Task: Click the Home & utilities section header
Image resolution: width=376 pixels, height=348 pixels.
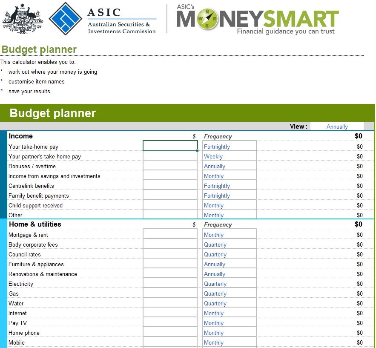Action: click(34, 224)
